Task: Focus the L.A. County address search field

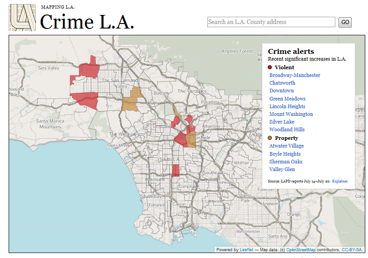Action: (x=271, y=22)
